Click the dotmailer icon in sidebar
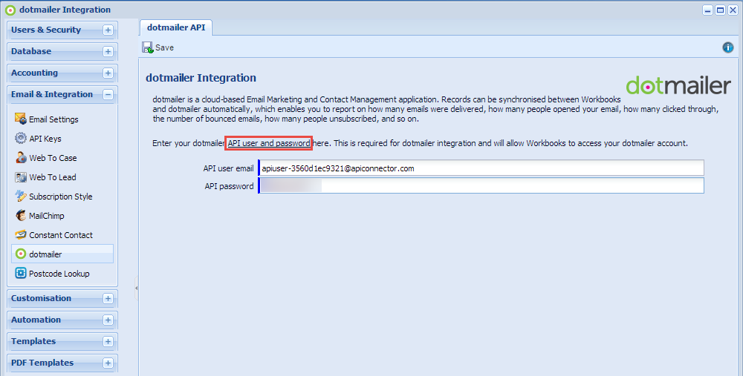This screenshot has height=376, width=743. click(20, 254)
